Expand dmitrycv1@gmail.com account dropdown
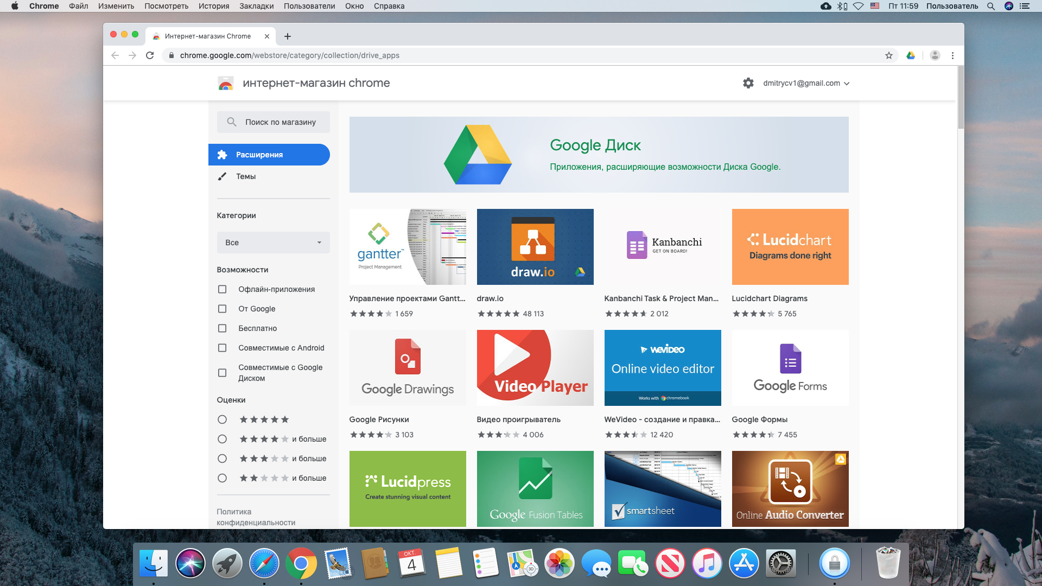The height and width of the screenshot is (586, 1042). pyautogui.click(x=806, y=83)
